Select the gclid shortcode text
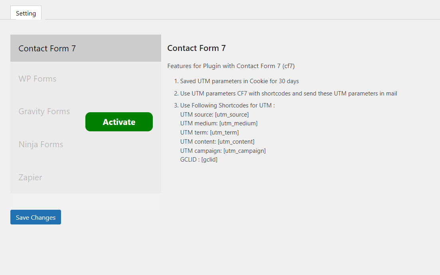 [x=209, y=159]
